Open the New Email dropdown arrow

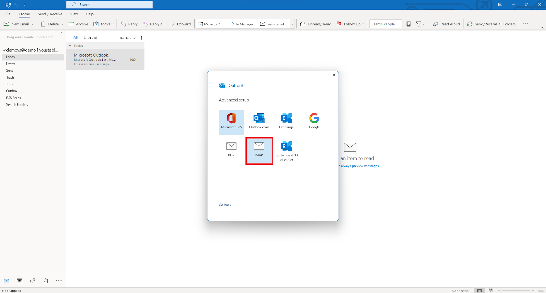33,24
